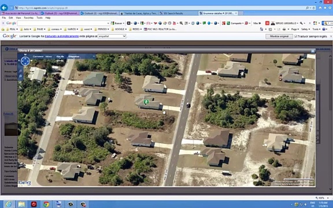Select Carretera road map view
Viewport: 333px width, 208px height.
38,56
